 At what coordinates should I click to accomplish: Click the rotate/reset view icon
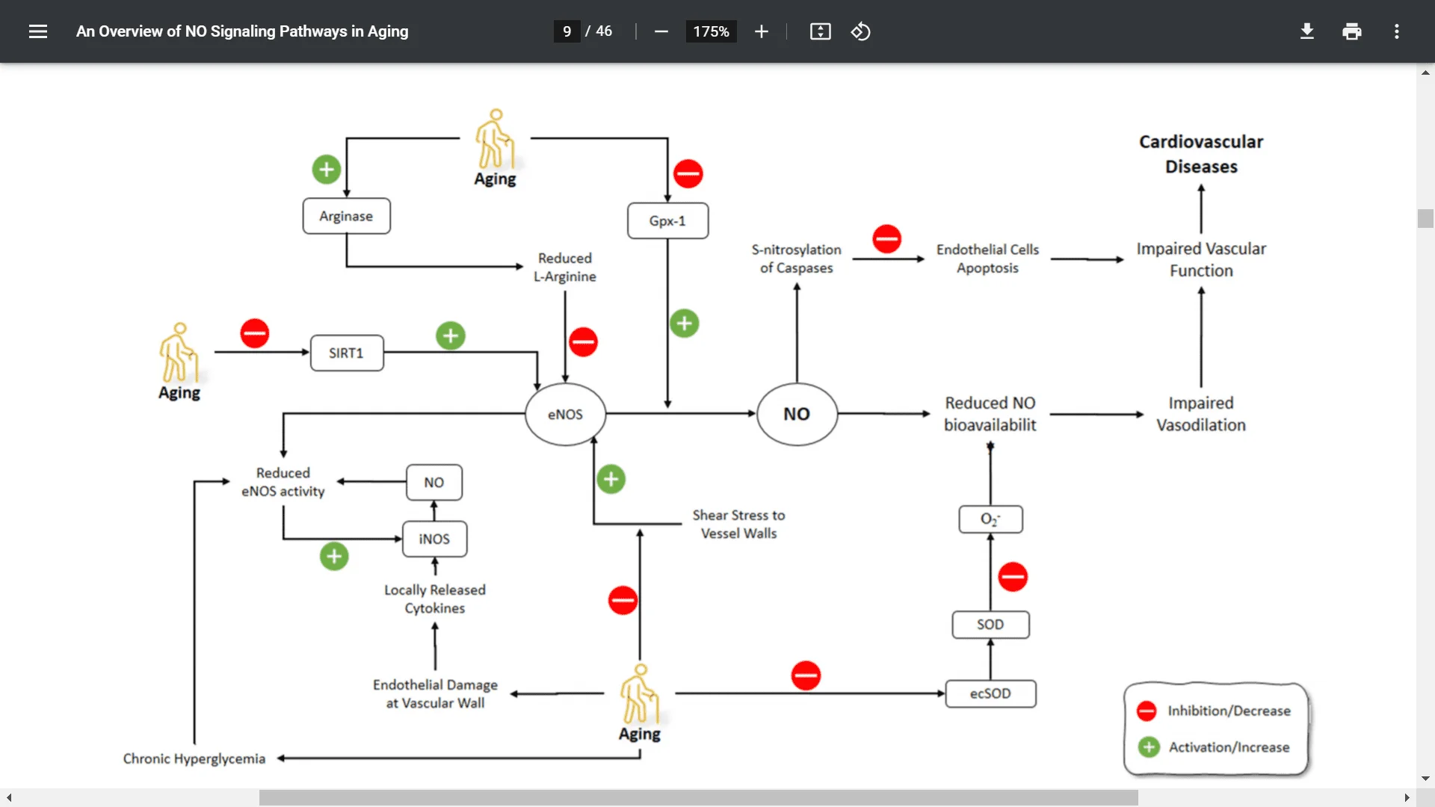coord(860,31)
